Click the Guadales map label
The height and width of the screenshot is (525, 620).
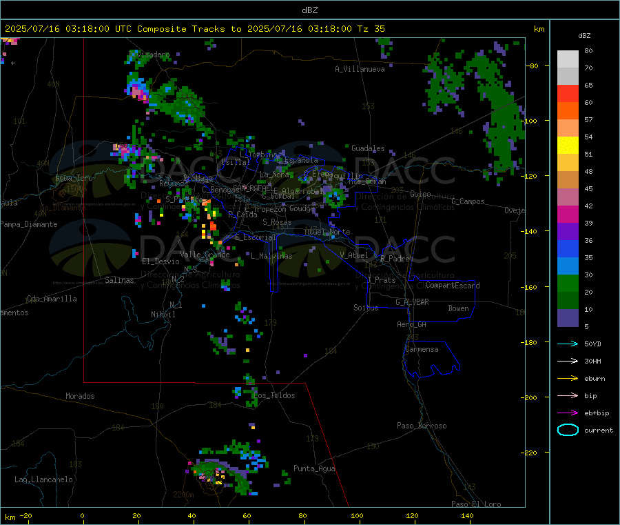368,148
